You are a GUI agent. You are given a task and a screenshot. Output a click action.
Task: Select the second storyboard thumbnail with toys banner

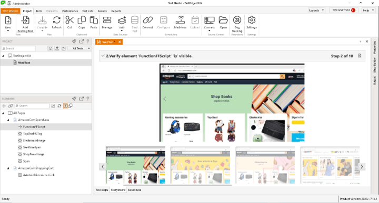(200, 165)
